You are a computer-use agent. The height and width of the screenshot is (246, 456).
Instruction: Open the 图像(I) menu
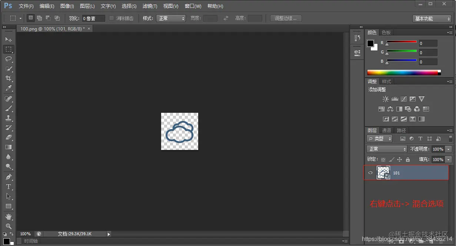tap(67, 6)
